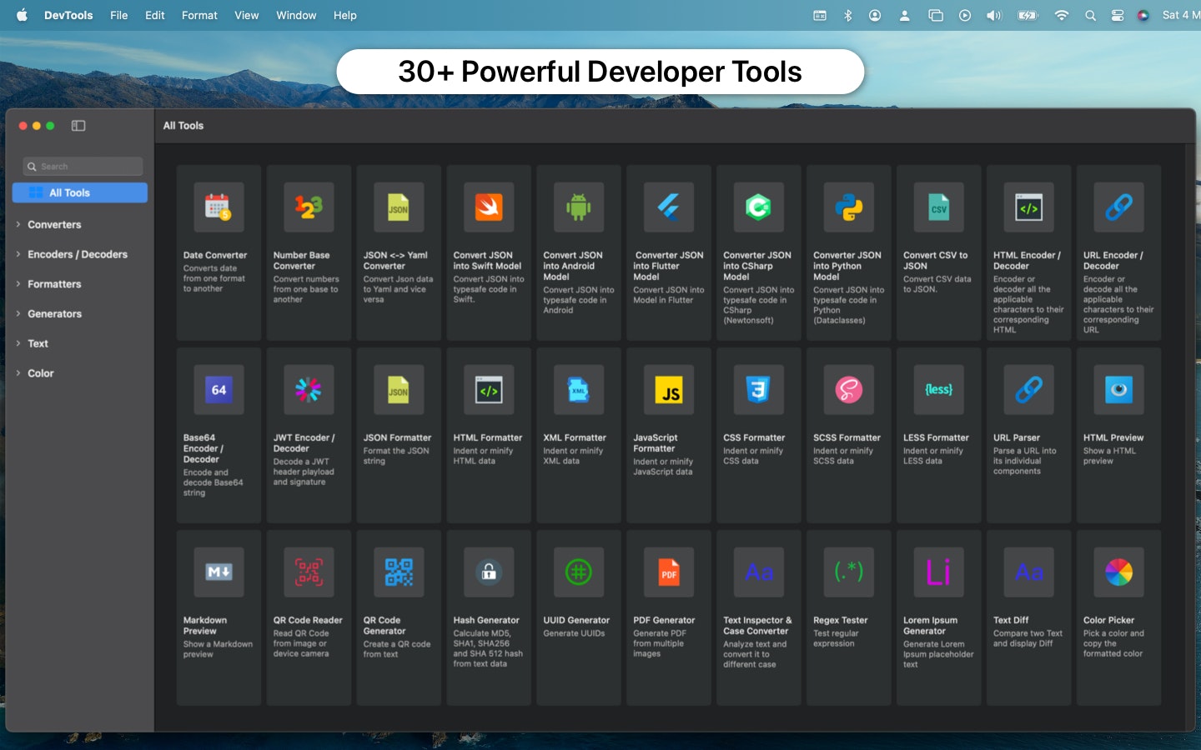
Task: Open the Edit menu
Action: tap(155, 15)
